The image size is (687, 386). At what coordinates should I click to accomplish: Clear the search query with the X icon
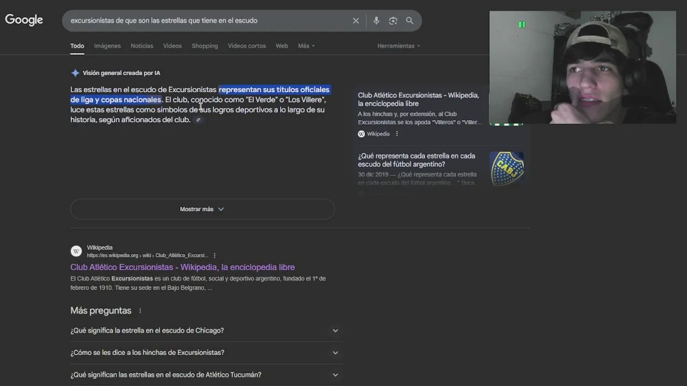pos(356,20)
